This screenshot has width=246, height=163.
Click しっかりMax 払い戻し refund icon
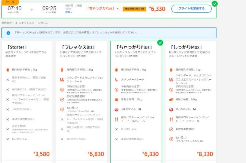[x=171, y=139]
